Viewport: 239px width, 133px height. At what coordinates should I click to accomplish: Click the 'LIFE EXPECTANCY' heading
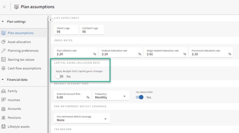pos(67,18)
